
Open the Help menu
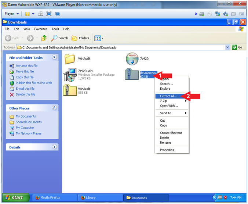[x=66, y=29]
